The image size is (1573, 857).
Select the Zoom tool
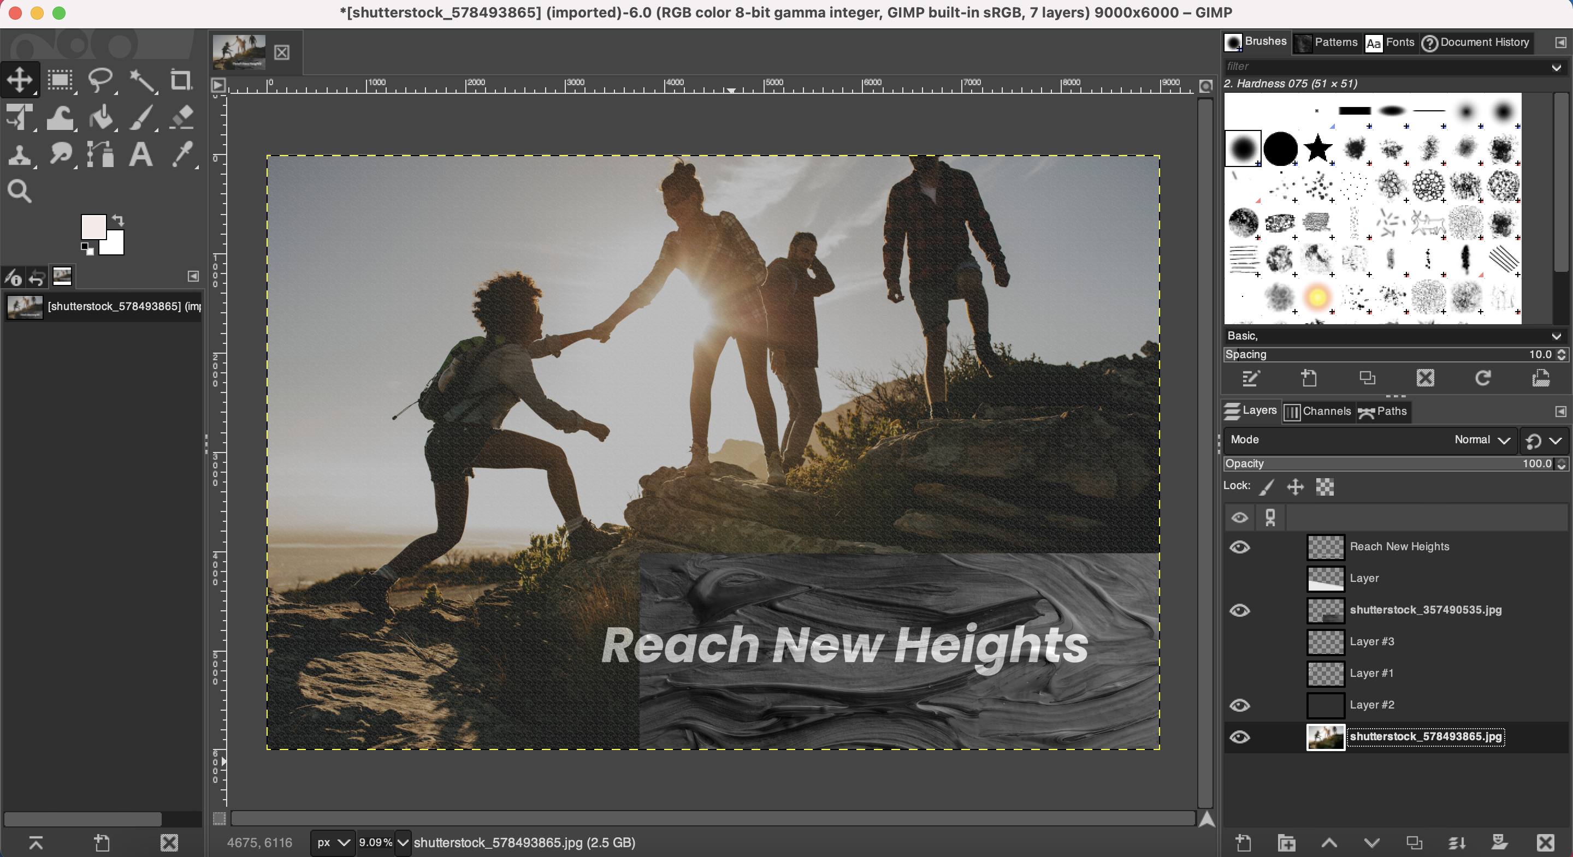(x=20, y=190)
